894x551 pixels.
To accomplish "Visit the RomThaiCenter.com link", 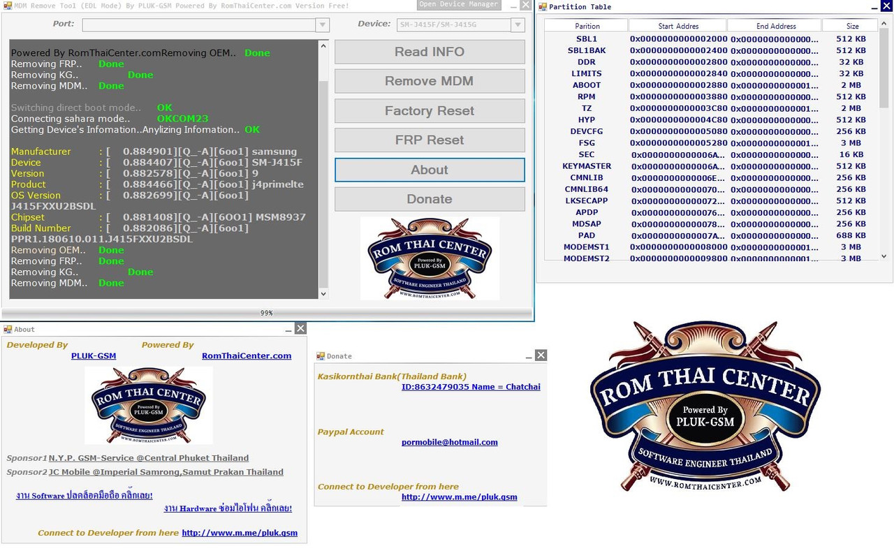I will coord(246,356).
